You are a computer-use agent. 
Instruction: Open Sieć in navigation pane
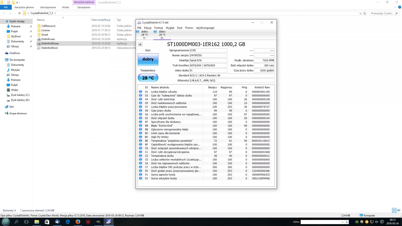tap(12, 107)
